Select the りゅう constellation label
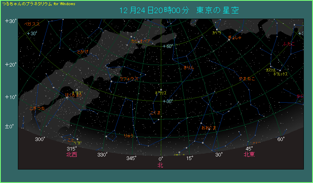Image resolution: width=313 pixels, height=183 pixels. (129, 136)
